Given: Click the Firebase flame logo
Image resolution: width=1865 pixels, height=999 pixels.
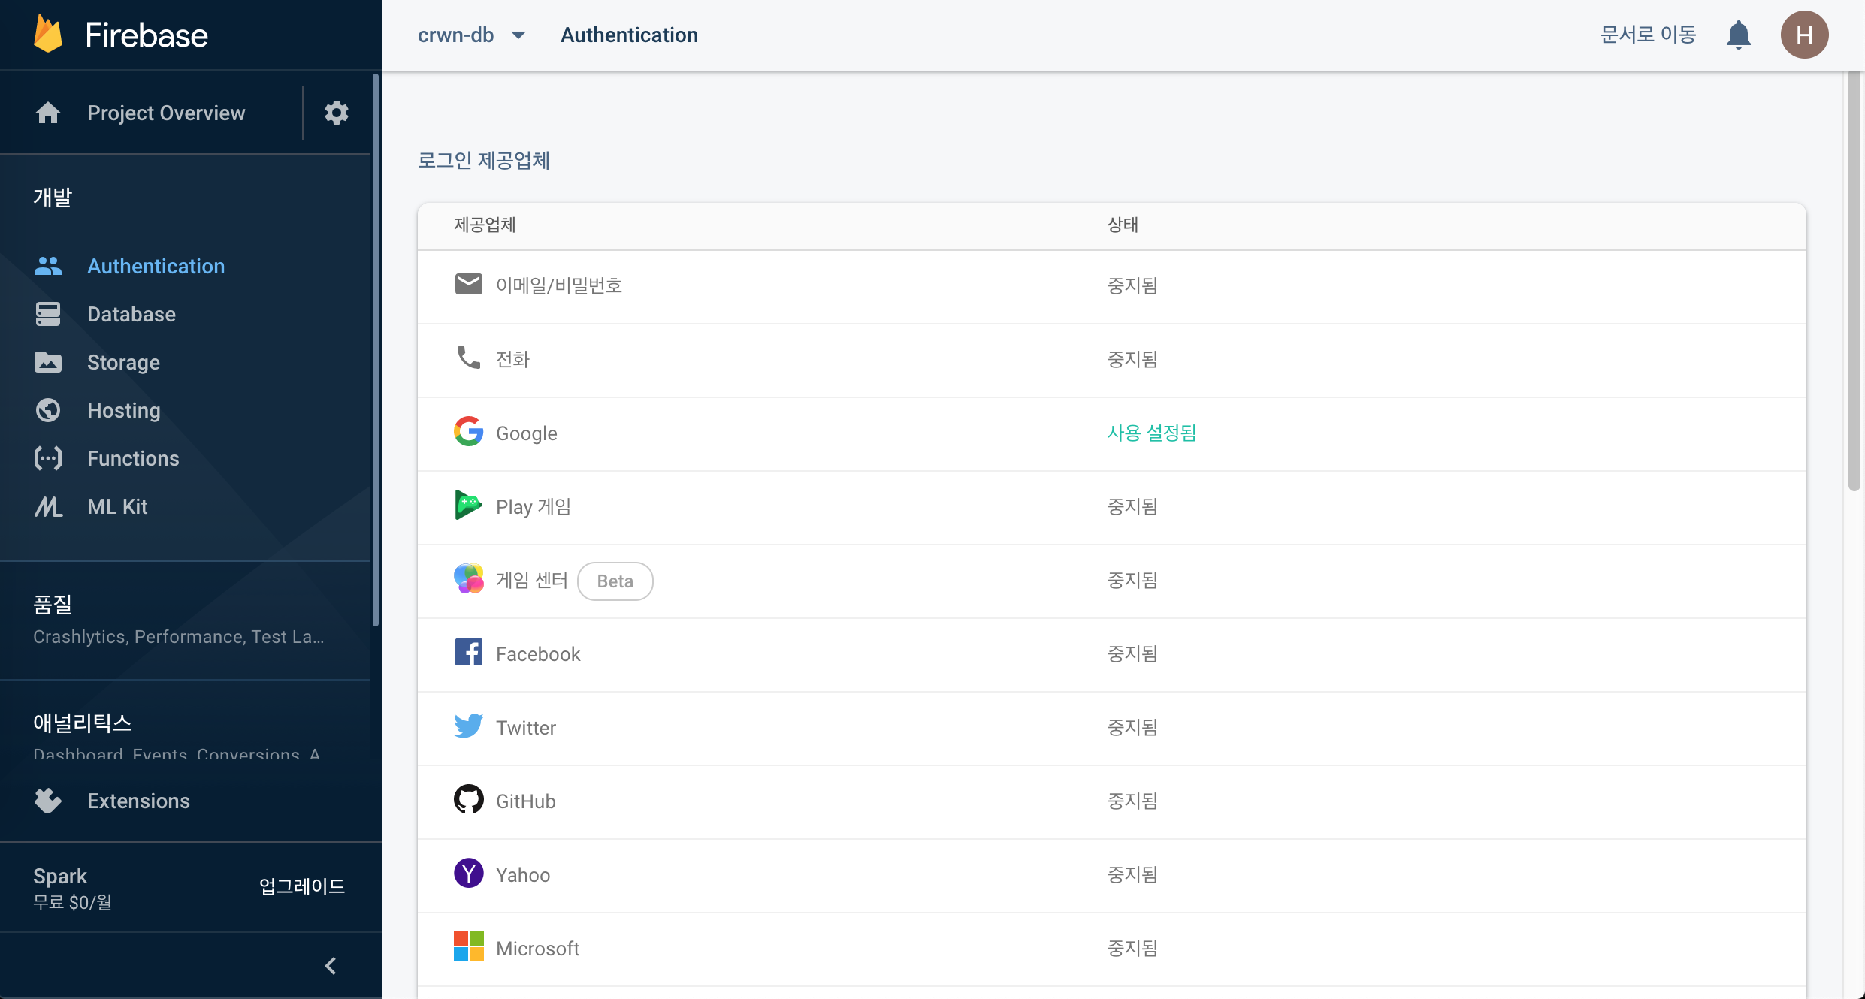Looking at the screenshot, I should (x=48, y=35).
